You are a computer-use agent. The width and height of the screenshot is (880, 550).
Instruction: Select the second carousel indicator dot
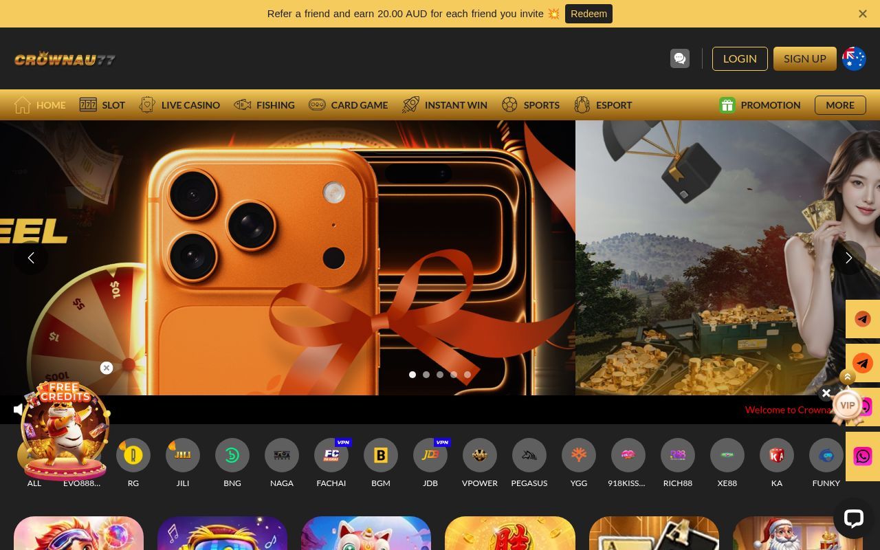[x=426, y=375]
